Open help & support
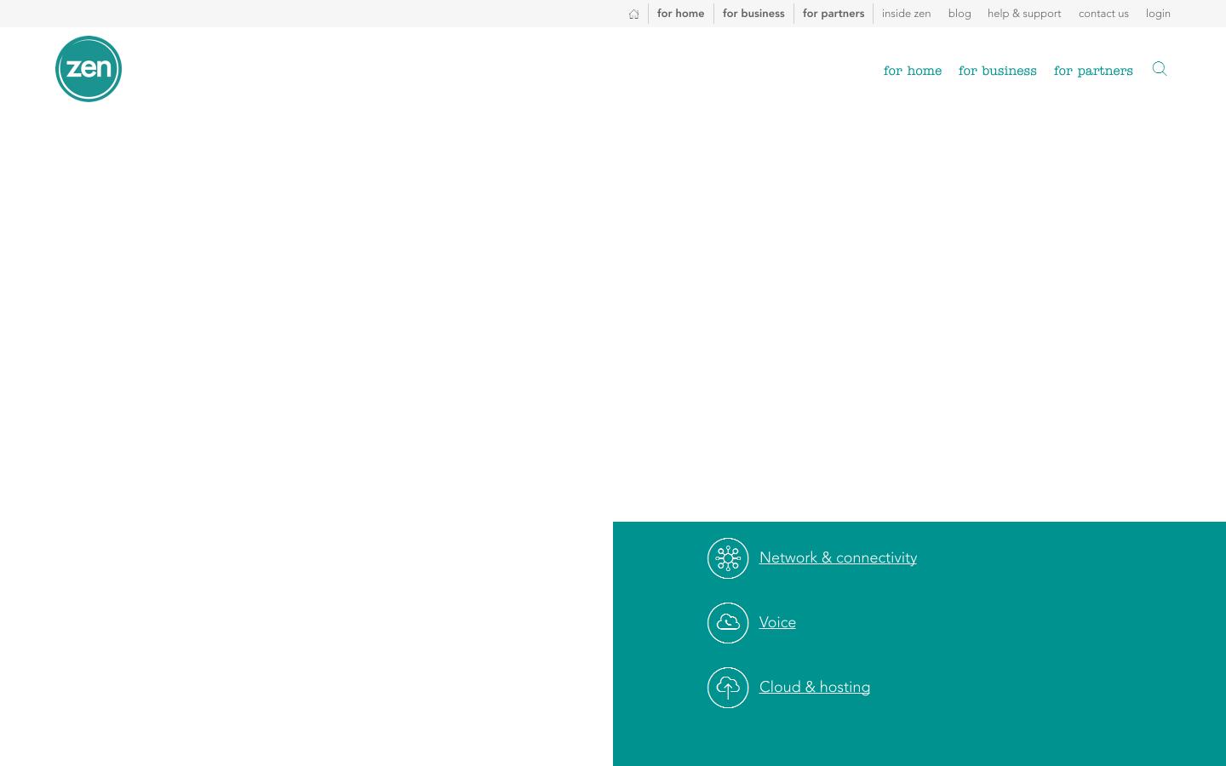Screen dimensions: 1226x766 1024,13
